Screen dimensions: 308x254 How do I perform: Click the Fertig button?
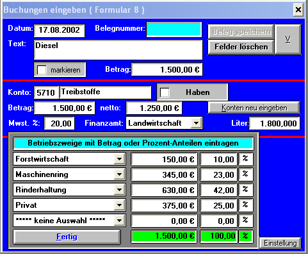click(x=67, y=237)
